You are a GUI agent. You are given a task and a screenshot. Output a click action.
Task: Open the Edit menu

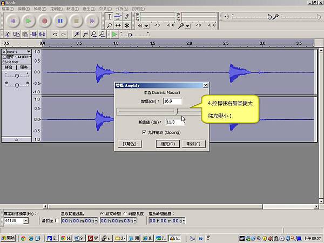24,9
